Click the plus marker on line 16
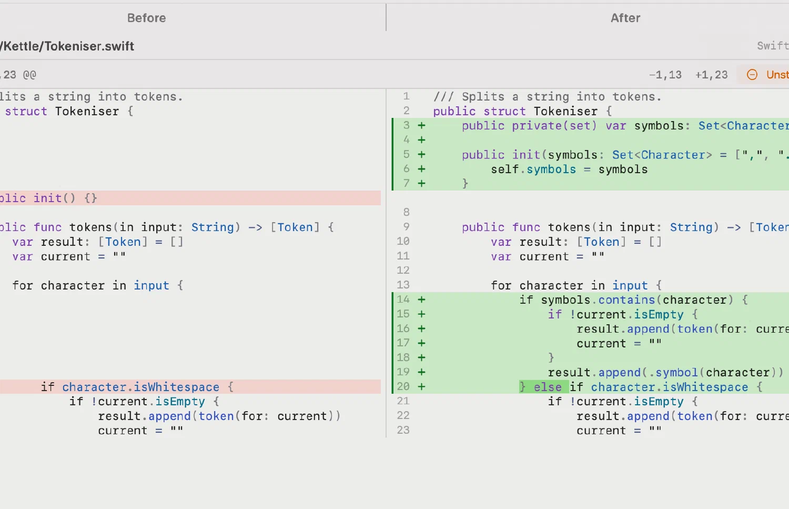Screen dimensions: 789x509 (x=421, y=329)
